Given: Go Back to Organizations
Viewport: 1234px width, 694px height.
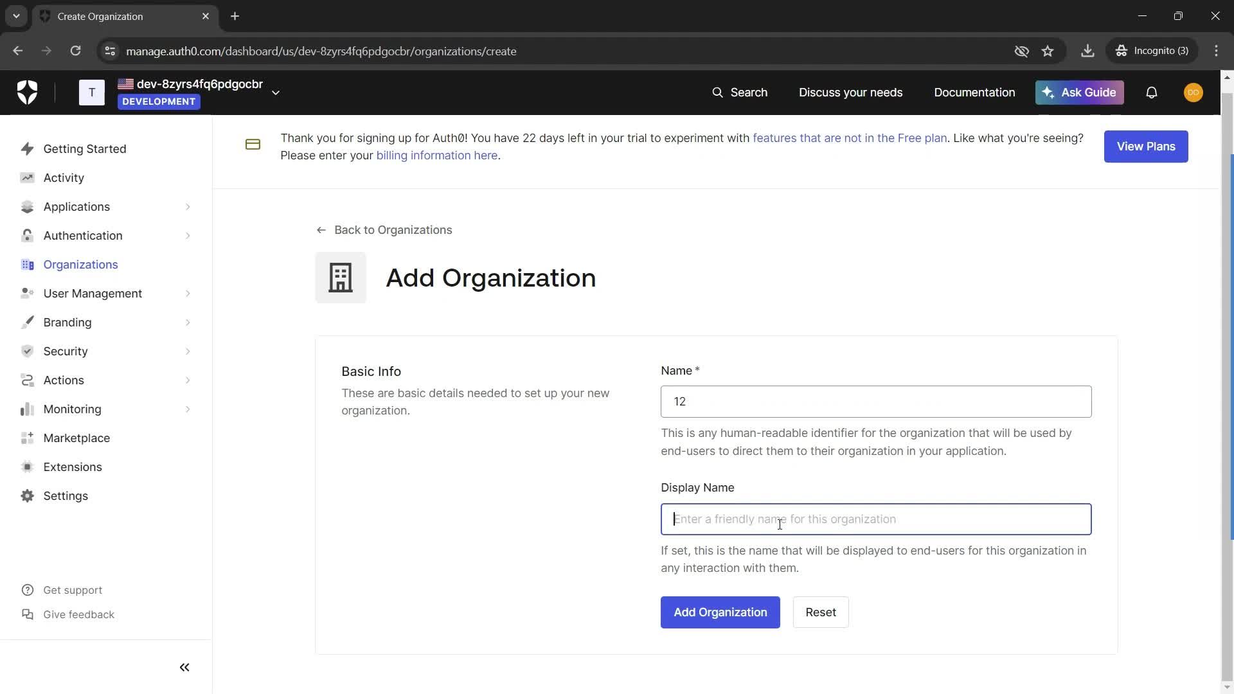Looking at the screenshot, I should click(x=384, y=230).
